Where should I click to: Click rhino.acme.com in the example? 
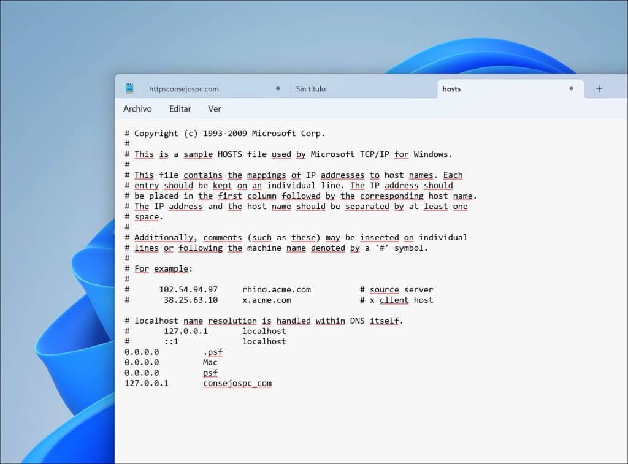pyautogui.click(x=277, y=289)
